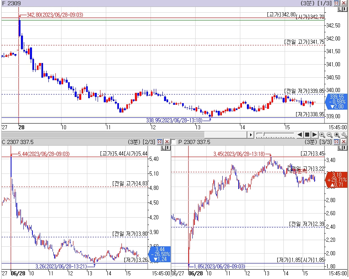Click the 06/28 date label under P 2307 chart

click(196, 273)
